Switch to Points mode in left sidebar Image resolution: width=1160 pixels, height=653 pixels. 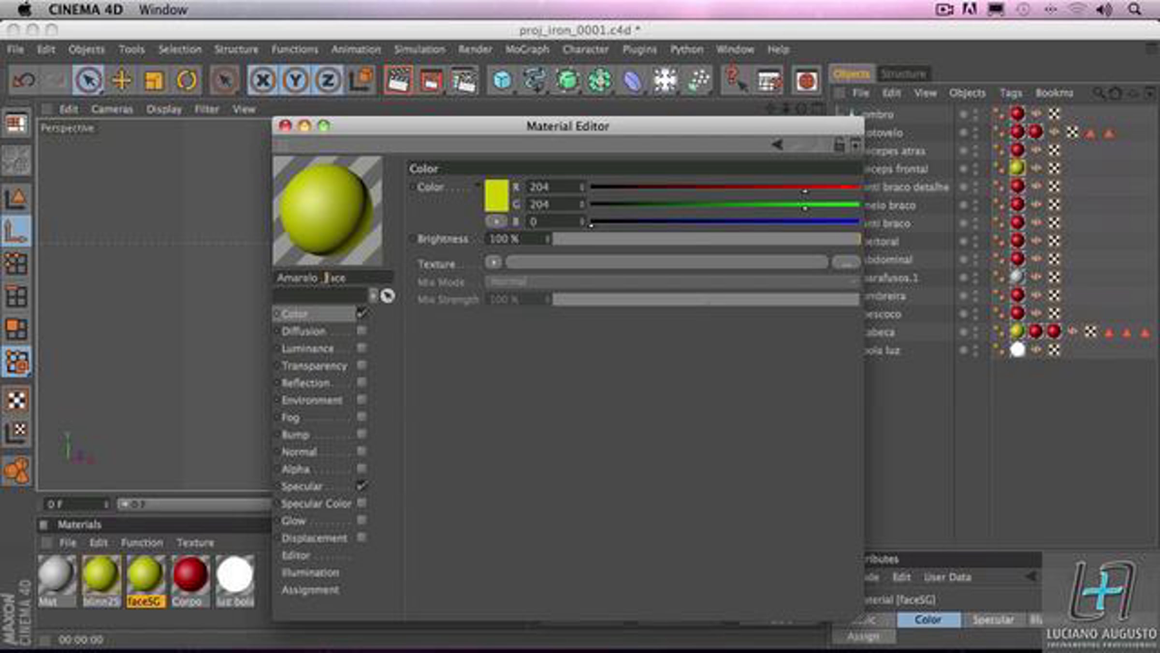point(16,264)
